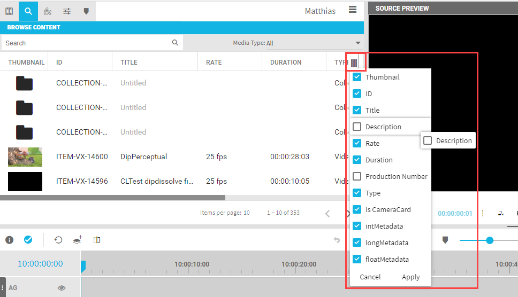
Task: Open the Items per page selector
Action: click(247, 213)
